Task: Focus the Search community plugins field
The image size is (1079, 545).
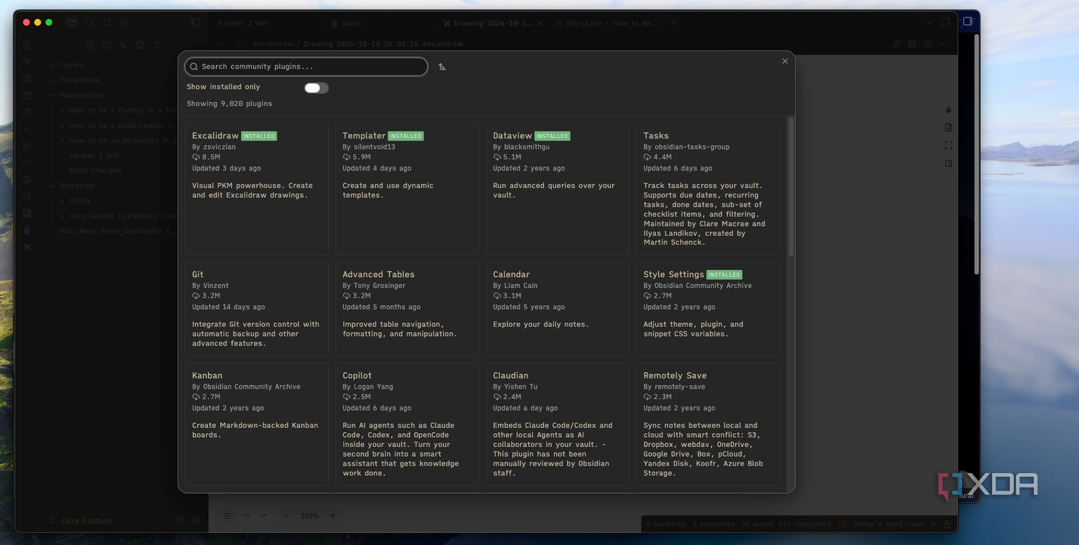Action: pos(306,67)
